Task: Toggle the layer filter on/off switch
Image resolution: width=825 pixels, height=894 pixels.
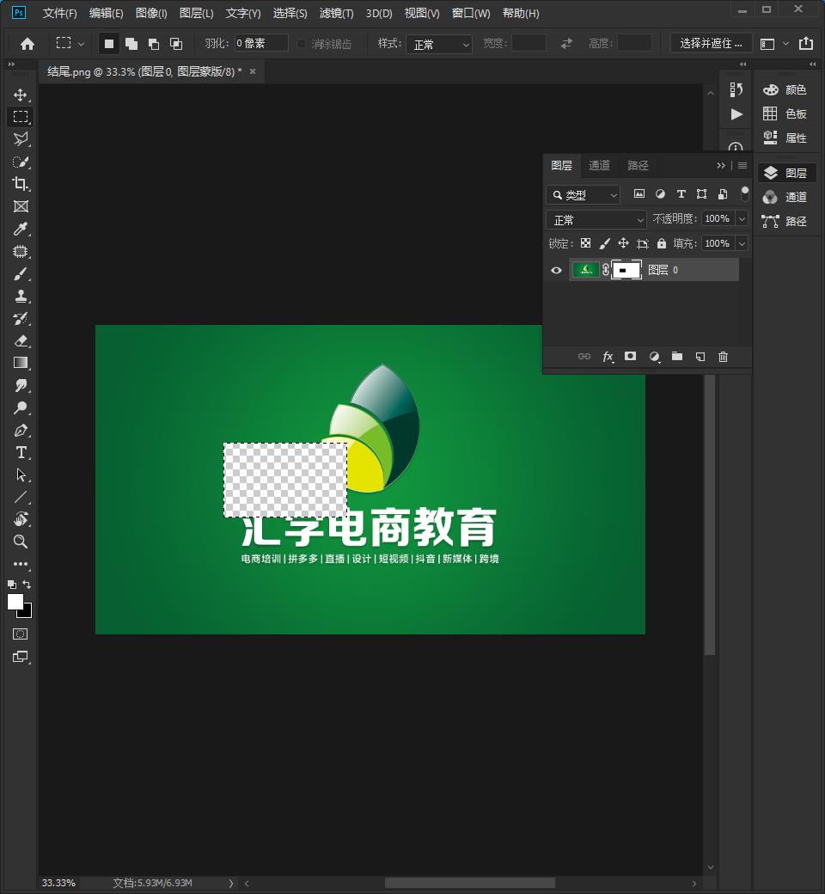Action: [x=744, y=194]
